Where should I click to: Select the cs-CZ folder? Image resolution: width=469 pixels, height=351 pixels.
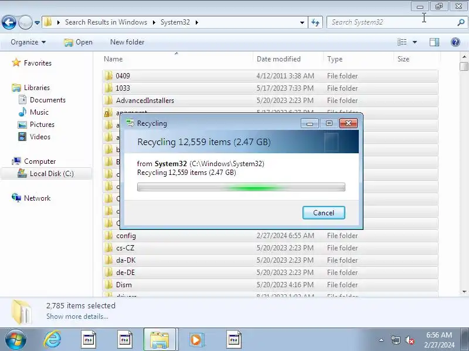coord(270,247)
